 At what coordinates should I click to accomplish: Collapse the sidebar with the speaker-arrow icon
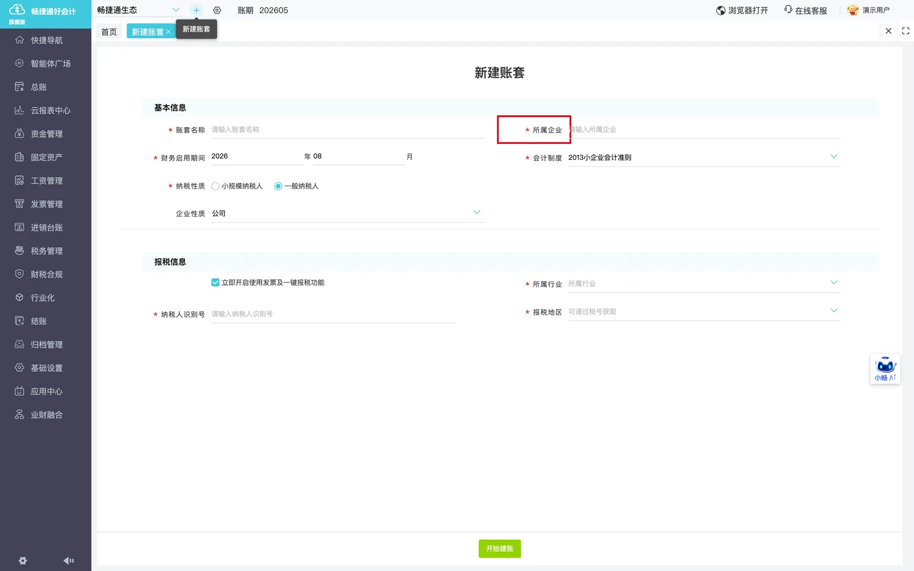(x=69, y=561)
